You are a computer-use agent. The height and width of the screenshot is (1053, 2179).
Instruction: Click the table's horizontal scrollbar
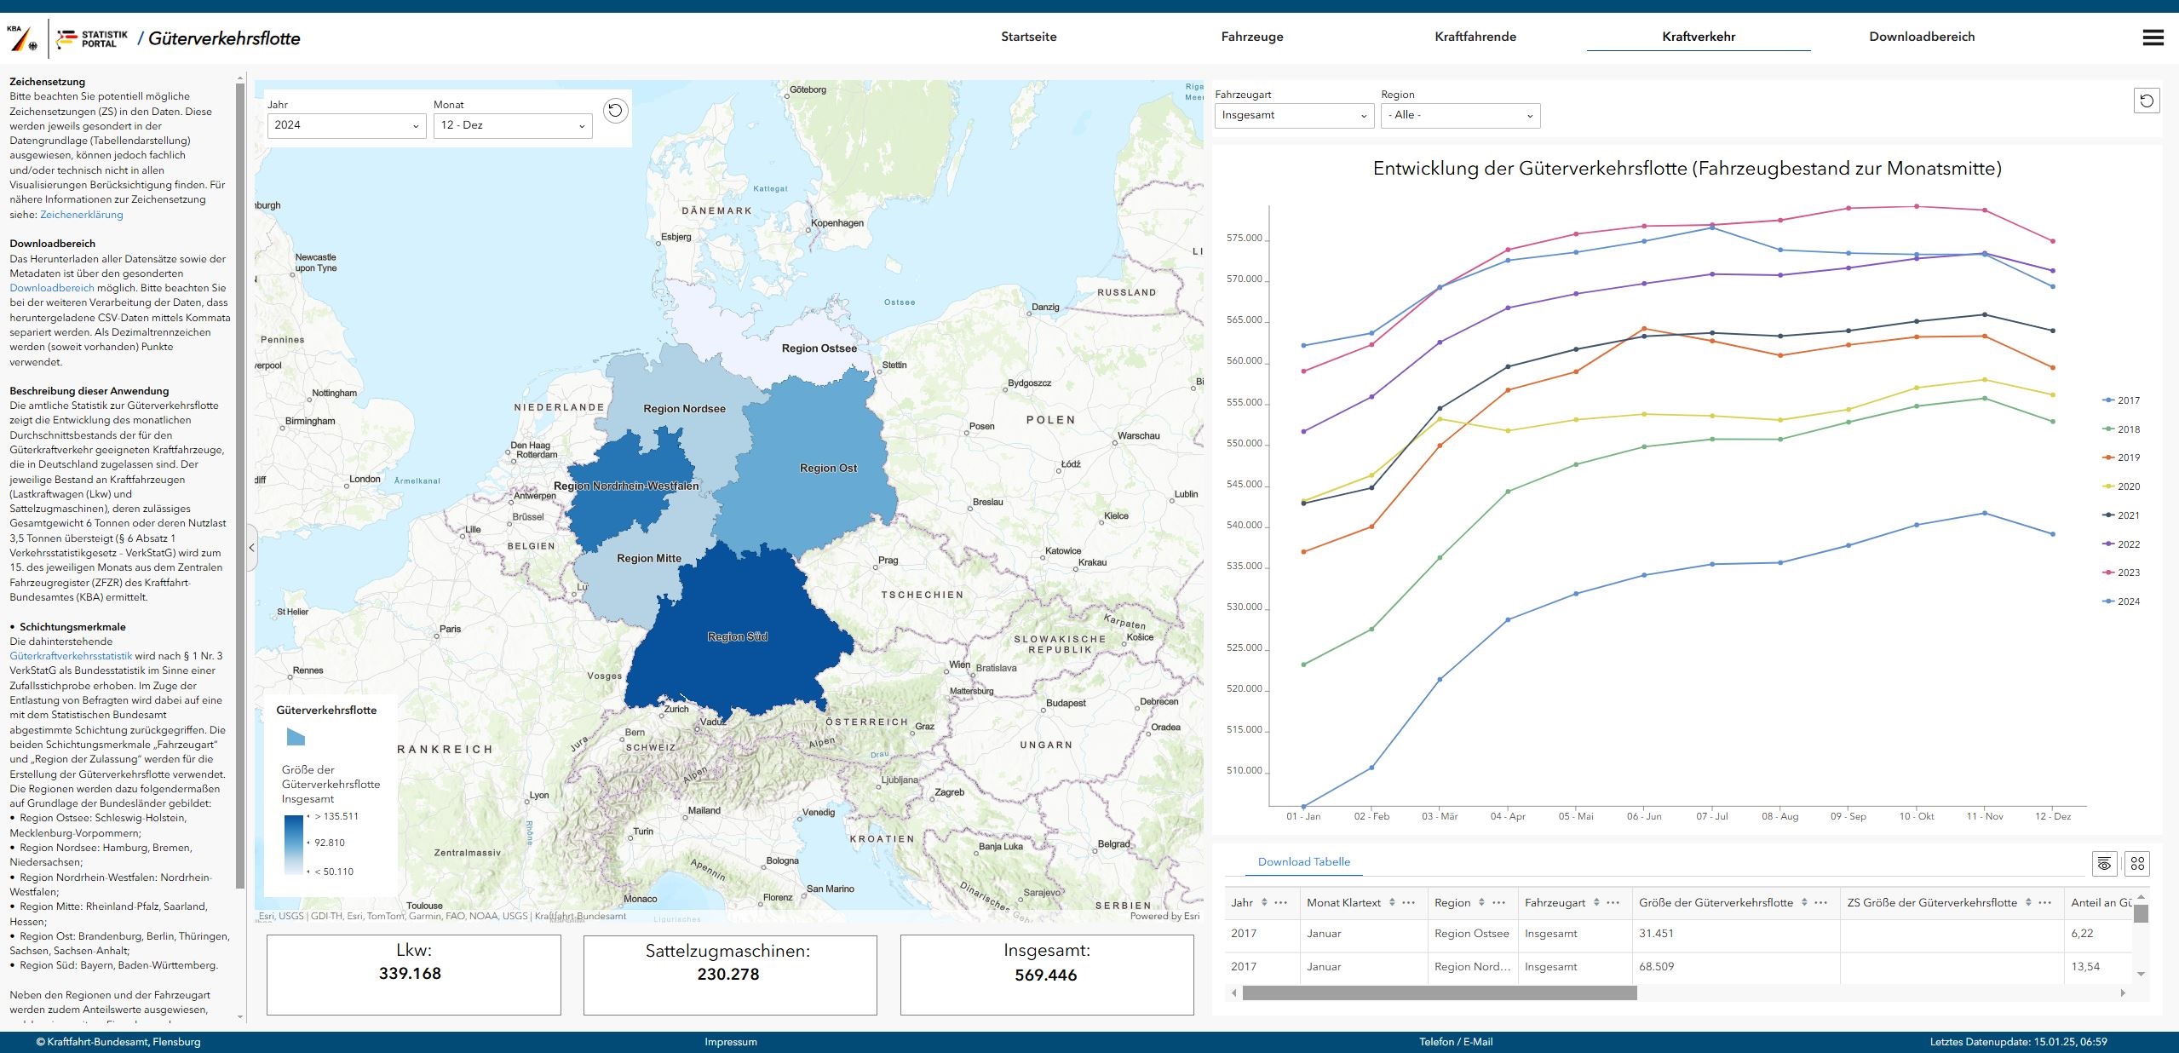click(1439, 993)
